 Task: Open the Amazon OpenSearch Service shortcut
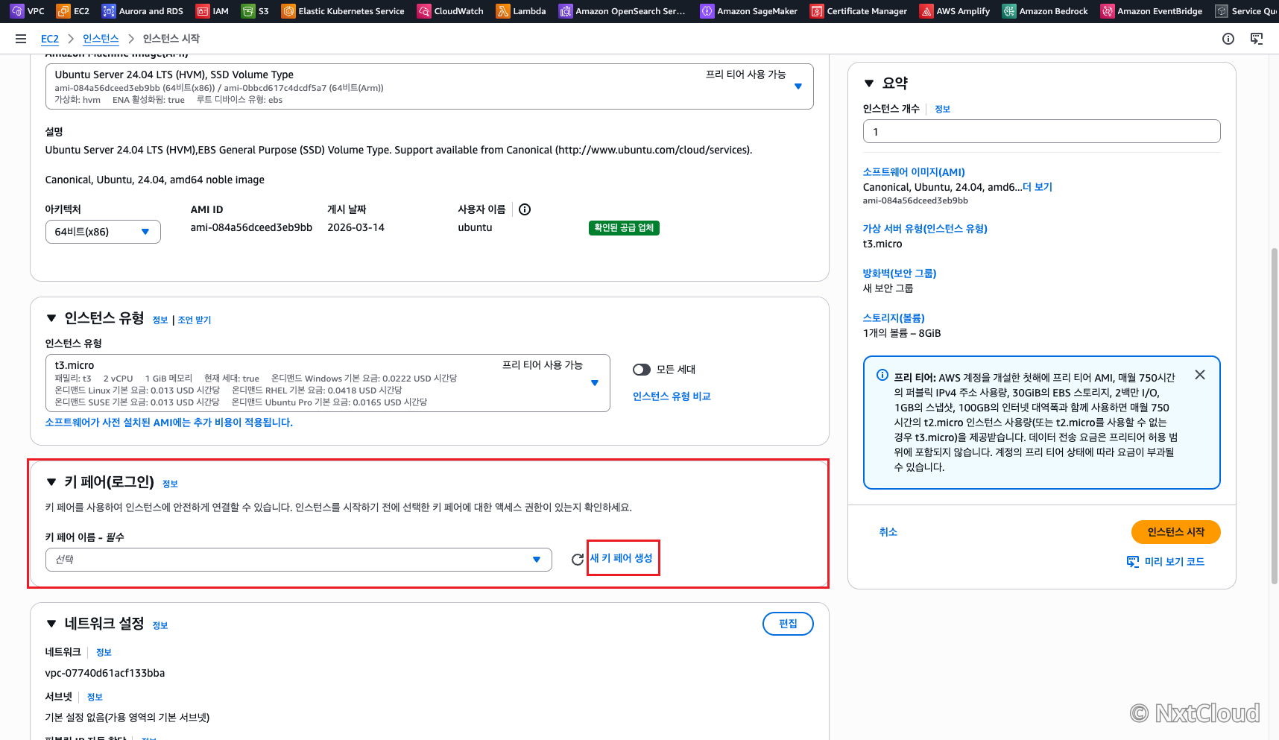pyautogui.click(x=622, y=11)
